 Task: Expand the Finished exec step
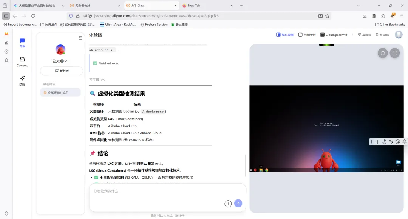[x=106, y=63]
